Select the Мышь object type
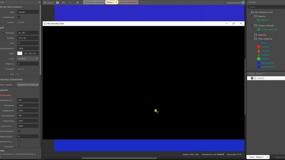Viewport: 285px width, 160px height. (262, 43)
